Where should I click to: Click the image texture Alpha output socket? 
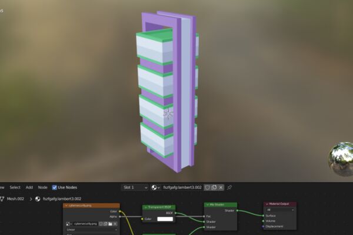120,217
